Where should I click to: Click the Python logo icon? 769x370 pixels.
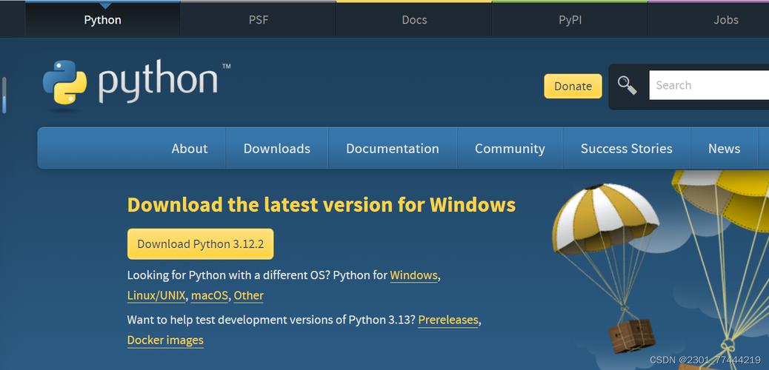64,82
